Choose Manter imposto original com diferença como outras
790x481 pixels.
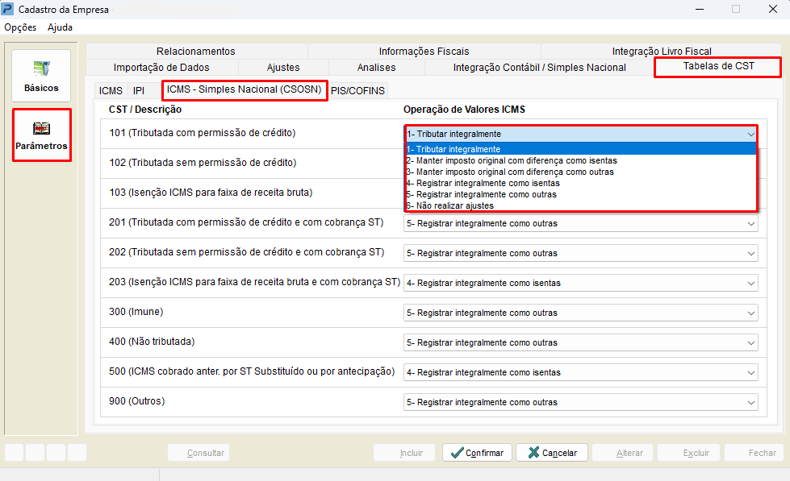[580, 172]
